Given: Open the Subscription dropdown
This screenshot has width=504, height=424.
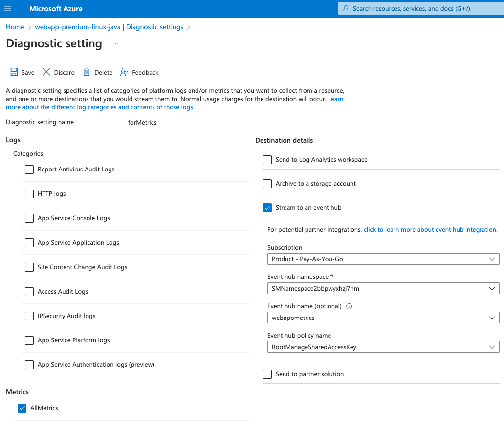Looking at the screenshot, I should pos(383,259).
